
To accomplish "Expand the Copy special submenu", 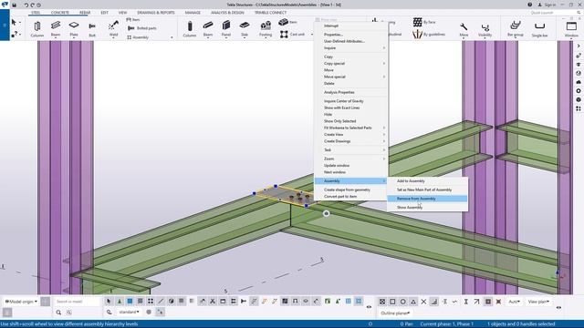I will point(350,64).
